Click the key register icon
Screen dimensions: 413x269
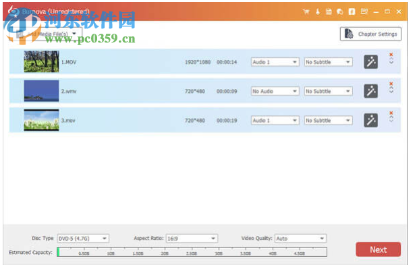coord(318,11)
